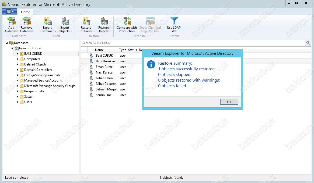The image size is (314, 183).
Task: Sort by the Type column header
Action: (x=122, y=50)
